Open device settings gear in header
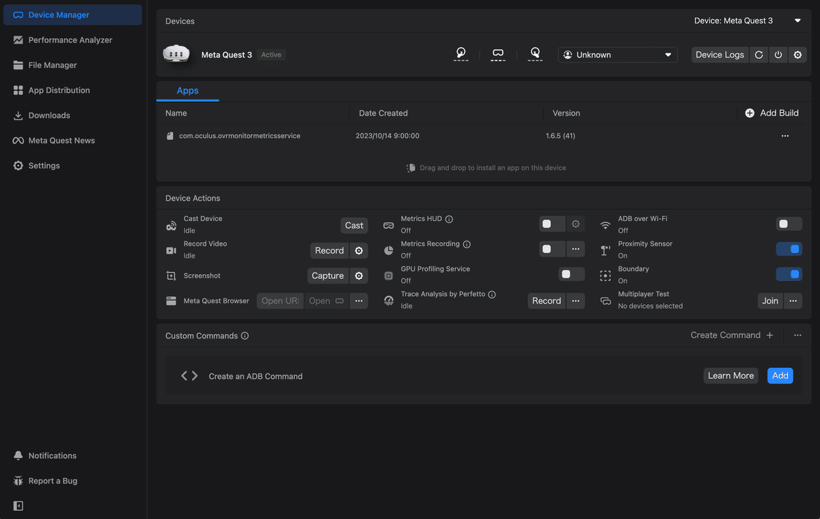Screen dimensions: 820x519 coord(797,55)
